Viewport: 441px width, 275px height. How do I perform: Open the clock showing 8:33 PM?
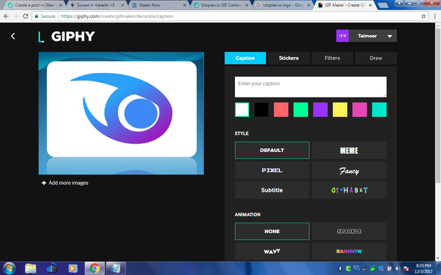(423, 268)
